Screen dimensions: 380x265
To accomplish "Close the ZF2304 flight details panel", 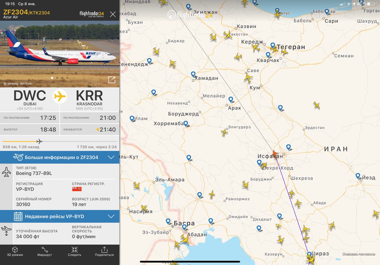I will point(113,14).
